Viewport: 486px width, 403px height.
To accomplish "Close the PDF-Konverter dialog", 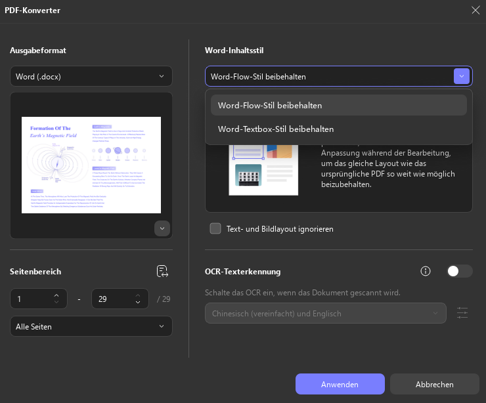I will click(475, 11).
